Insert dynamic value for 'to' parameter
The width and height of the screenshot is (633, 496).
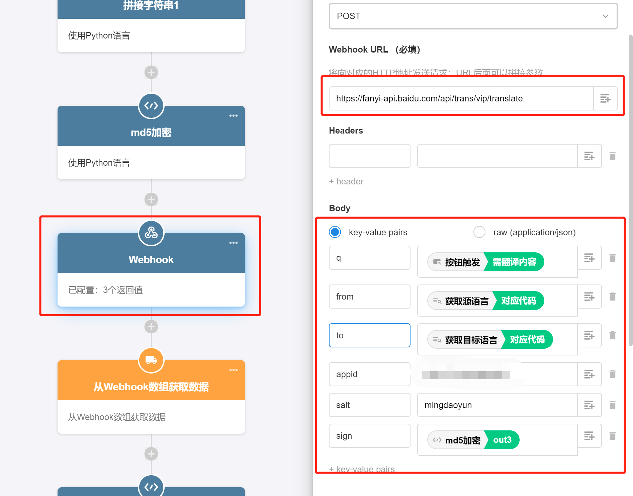pyautogui.click(x=589, y=335)
